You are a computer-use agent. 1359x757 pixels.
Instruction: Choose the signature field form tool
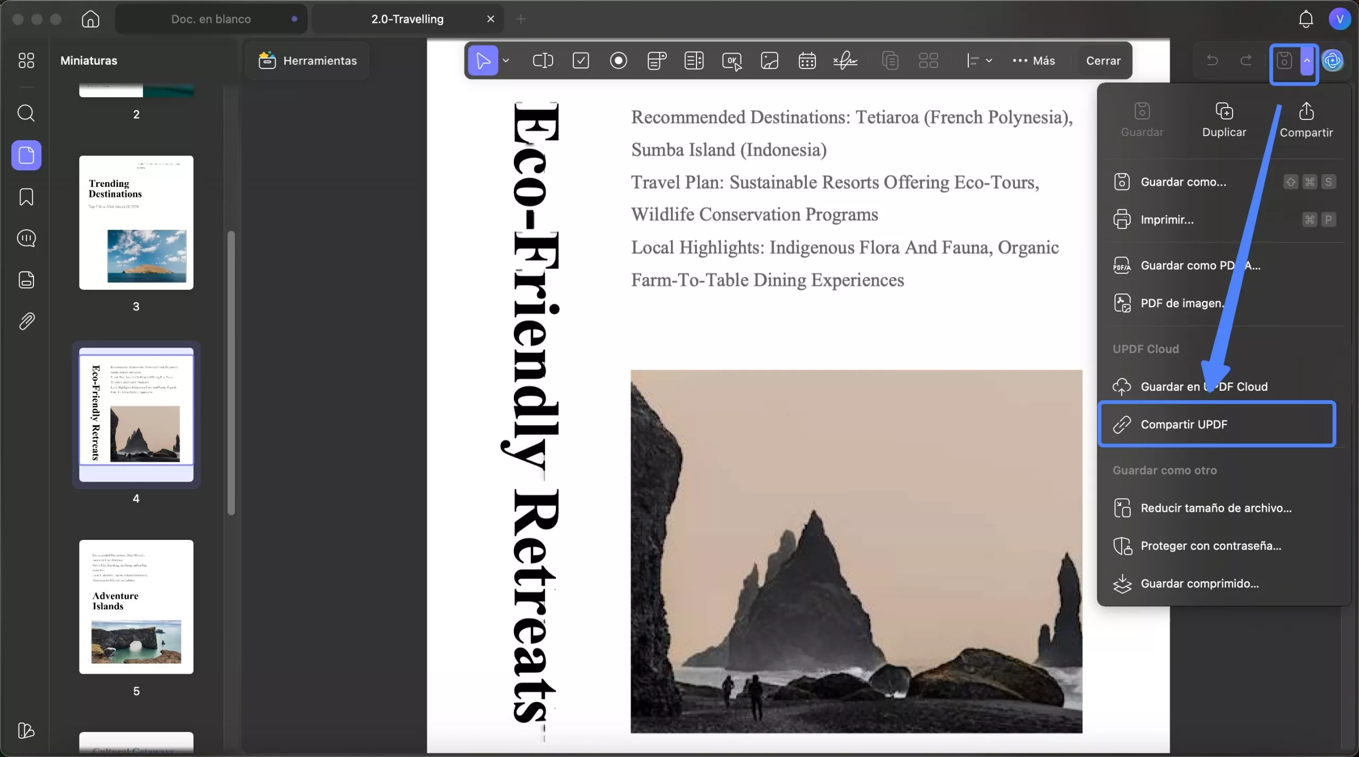[x=845, y=61]
